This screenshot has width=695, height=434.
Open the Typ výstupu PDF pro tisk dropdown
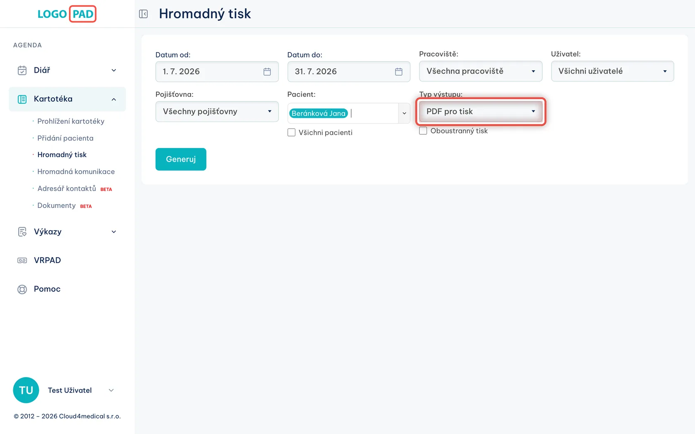click(x=481, y=112)
